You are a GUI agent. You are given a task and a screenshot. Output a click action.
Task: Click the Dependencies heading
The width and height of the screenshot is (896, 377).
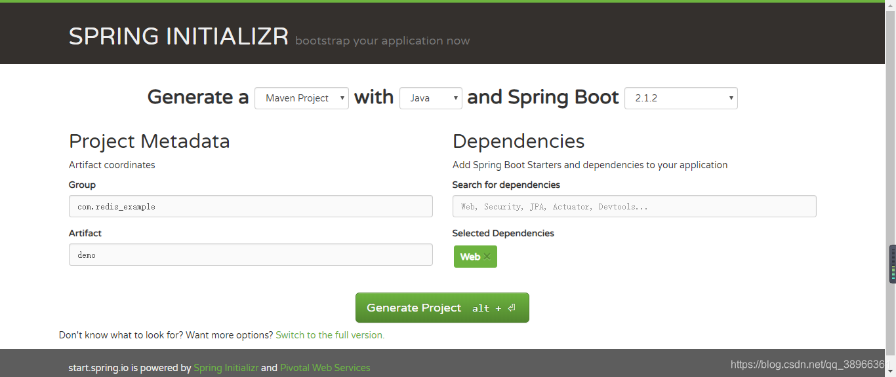pyautogui.click(x=518, y=141)
